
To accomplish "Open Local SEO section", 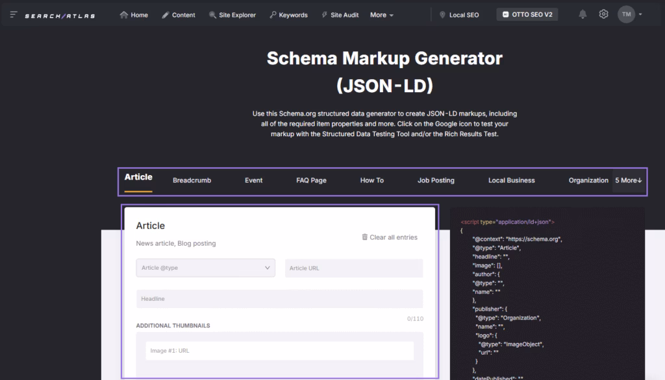I will 459,15.
